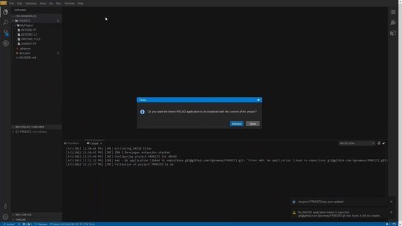Click the lock scroll icon in Output panel
The width and height of the screenshot is (402, 226).
(379, 143)
